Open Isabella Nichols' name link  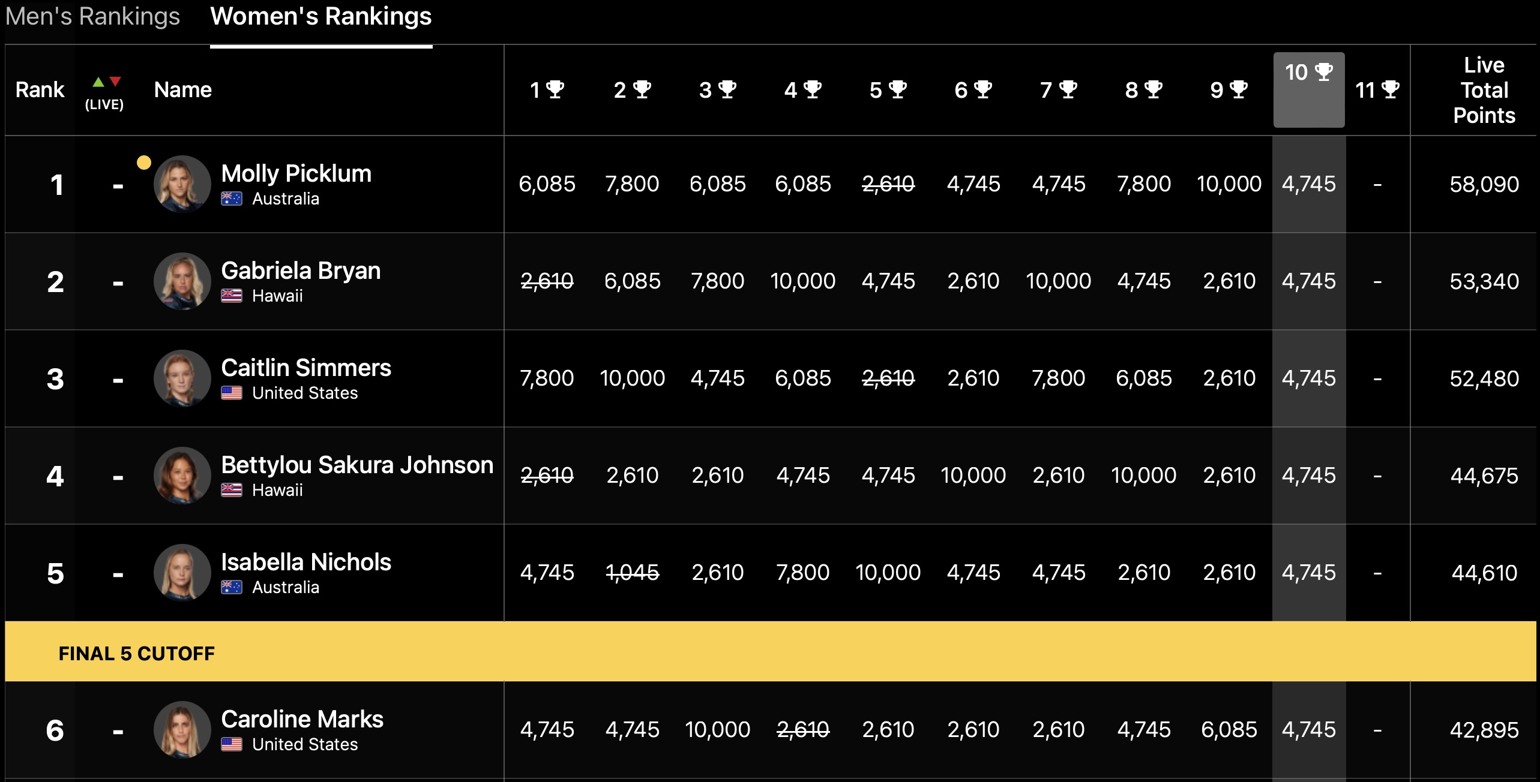305,562
